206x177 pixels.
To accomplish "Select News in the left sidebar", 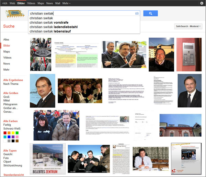I will (x=7, y=64).
